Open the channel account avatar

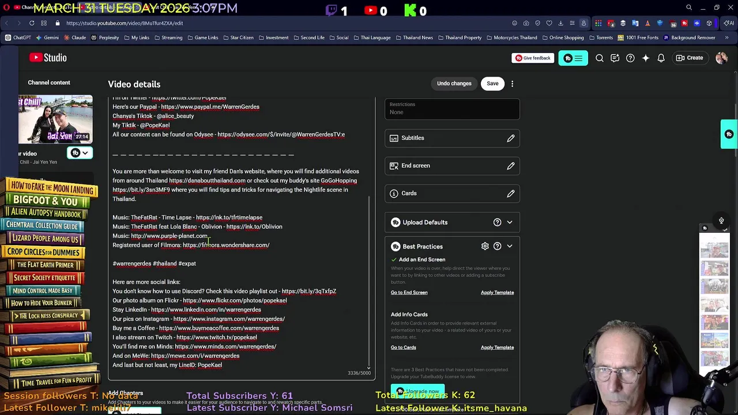721,58
